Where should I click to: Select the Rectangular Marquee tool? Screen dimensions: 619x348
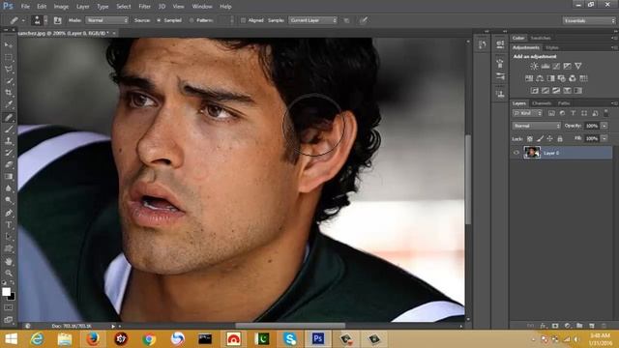point(9,57)
